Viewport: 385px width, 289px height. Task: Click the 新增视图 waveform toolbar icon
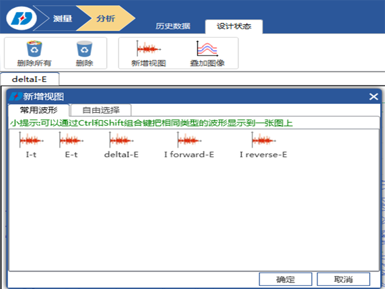[x=149, y=49]
